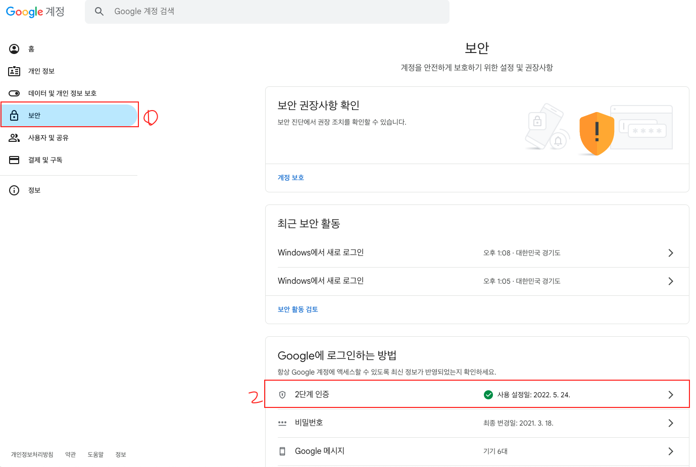The width and height of the screenshot is (696, 467).
Task: Open 2단계 인증 settings
Action: (x=477, y=394)
